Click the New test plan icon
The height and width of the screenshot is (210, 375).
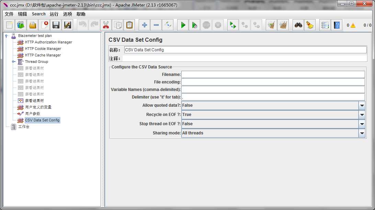tap(9, 25)
